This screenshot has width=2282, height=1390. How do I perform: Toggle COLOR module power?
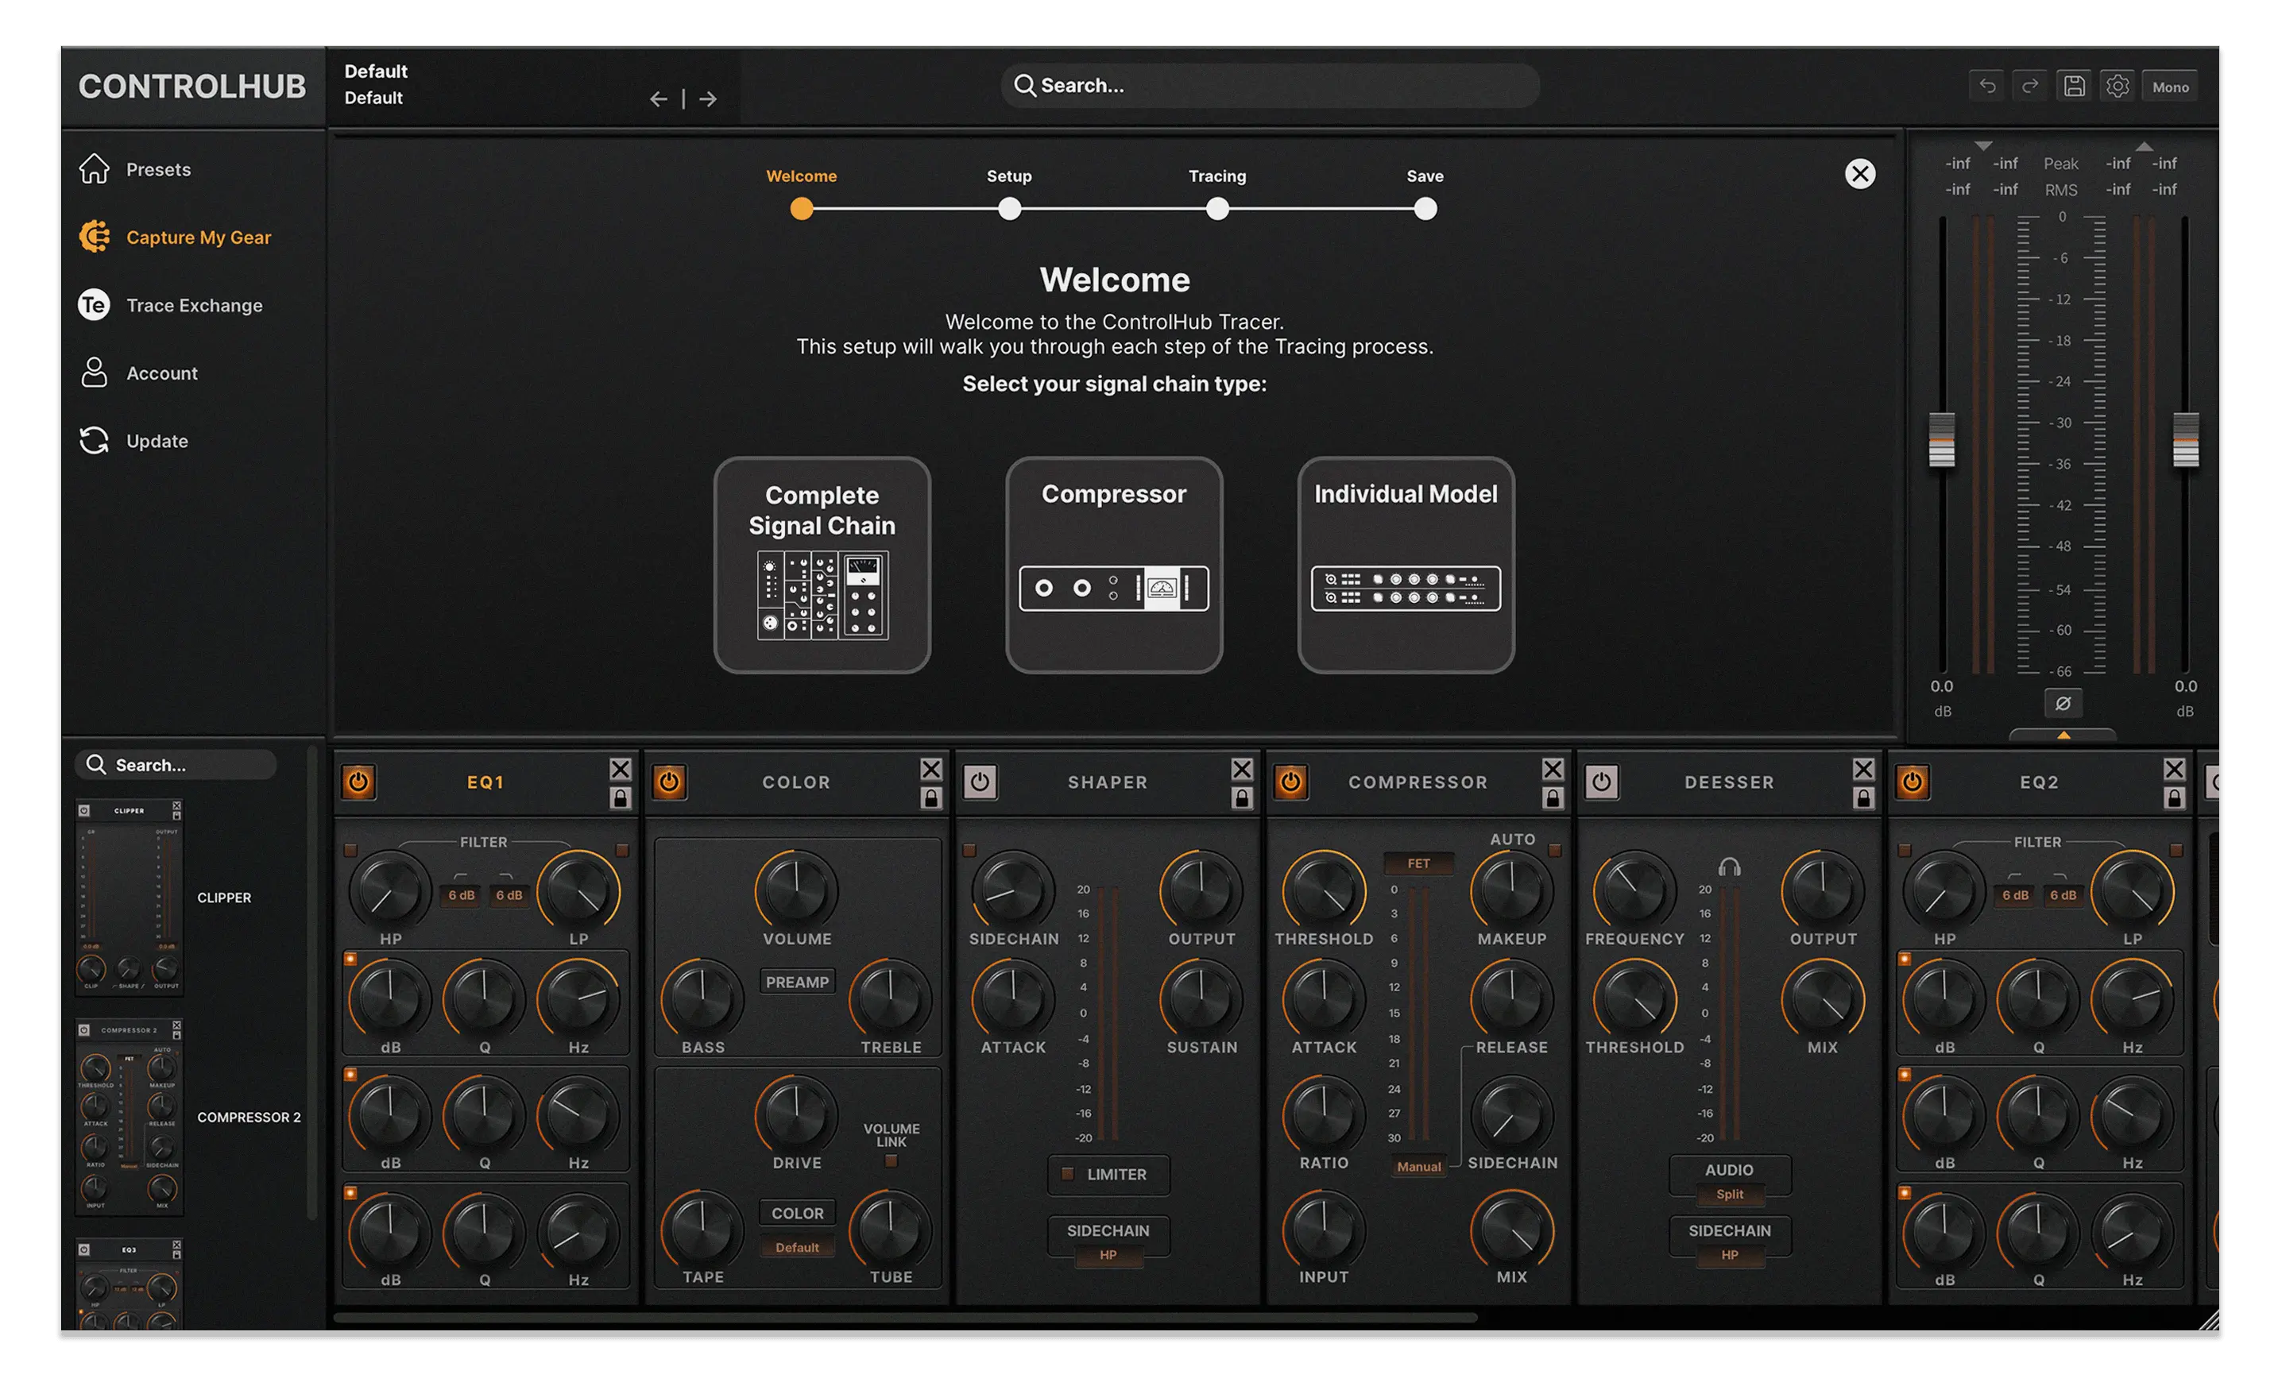[670, 782]
